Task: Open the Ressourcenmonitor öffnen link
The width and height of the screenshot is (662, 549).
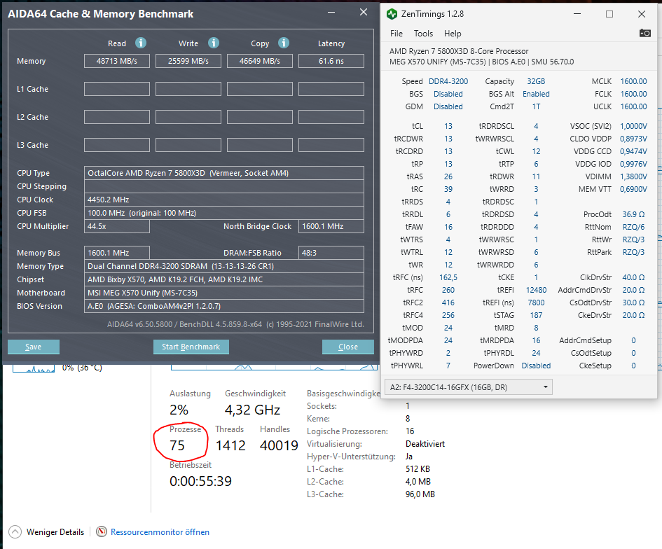Action: coord(160,531)
